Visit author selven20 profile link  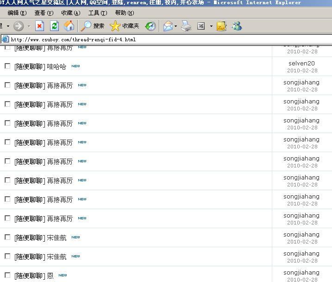(x=301, y=64)
